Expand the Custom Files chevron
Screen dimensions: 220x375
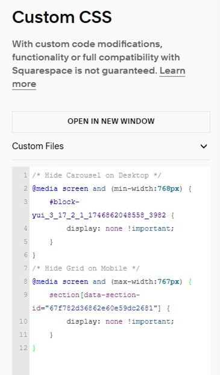coord(204,146)
